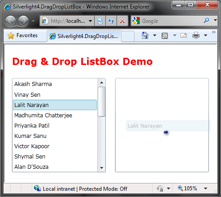
Task: Refresh the page with the blue arrows icon
Action: (111, 21)
